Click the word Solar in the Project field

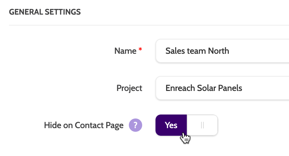click(206, 88)
